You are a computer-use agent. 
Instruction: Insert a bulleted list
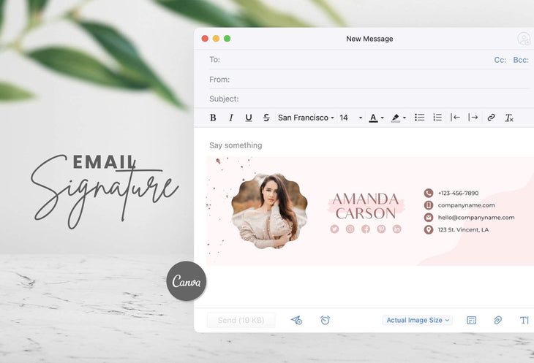point(420,118)
